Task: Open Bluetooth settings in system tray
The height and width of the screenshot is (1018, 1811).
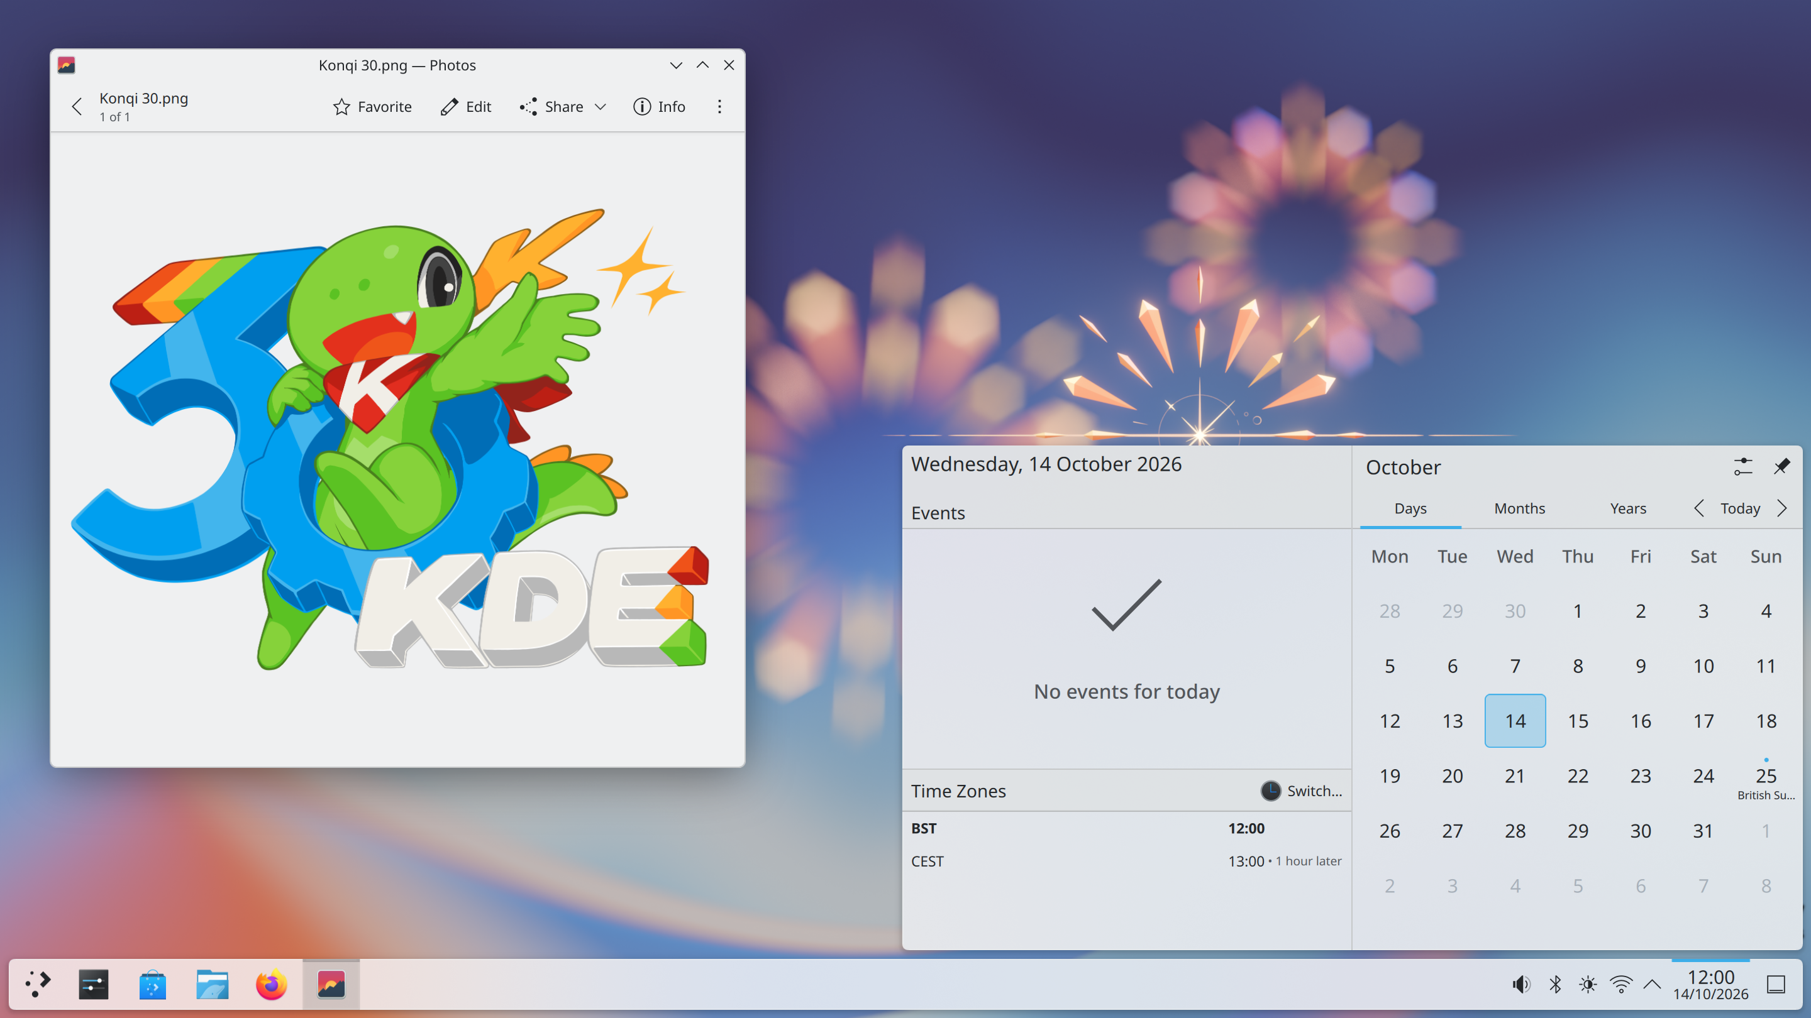Action: tap(1555, 984)
